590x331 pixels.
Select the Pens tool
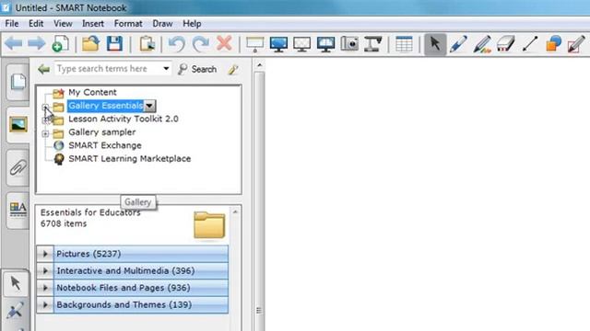pyautogui.click(x=459, y=44)
